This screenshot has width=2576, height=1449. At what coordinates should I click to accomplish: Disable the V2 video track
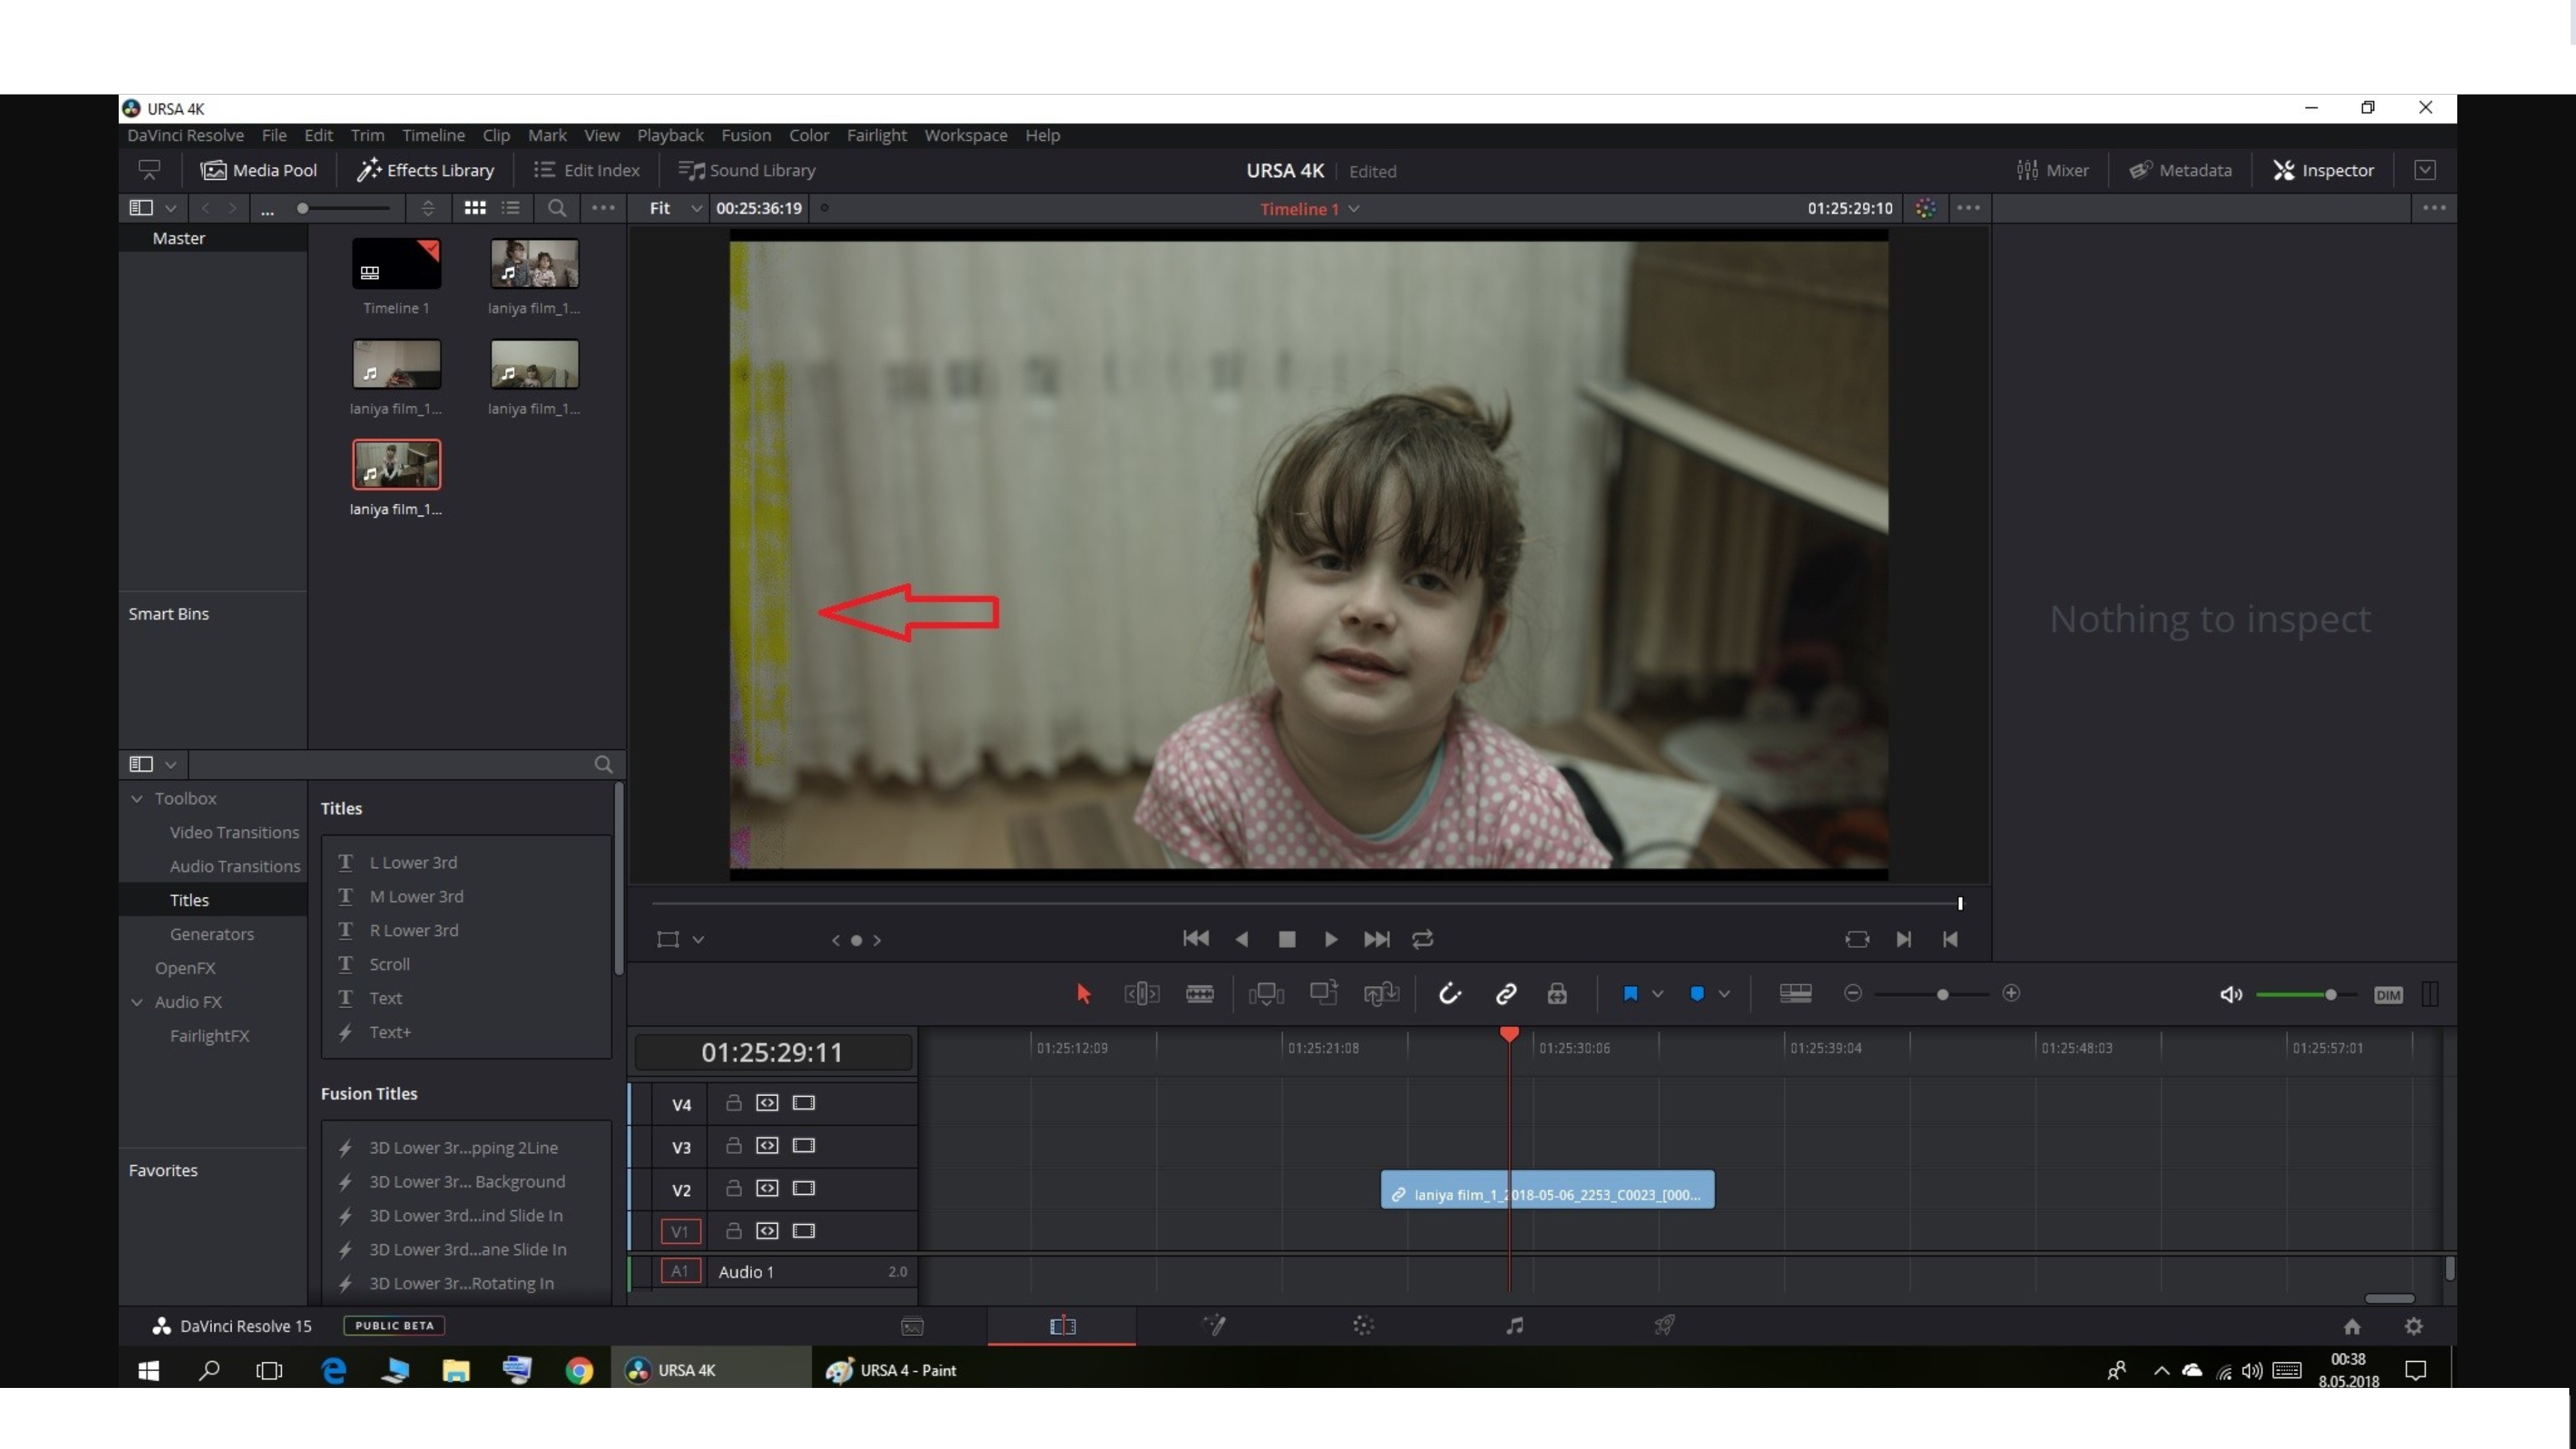[804, 1189]
